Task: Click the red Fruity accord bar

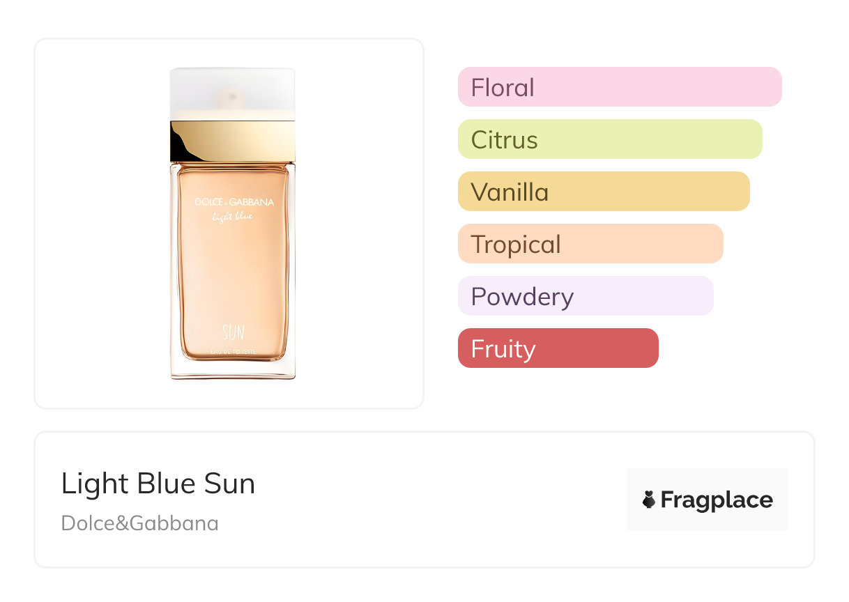Action: point(558,348)
